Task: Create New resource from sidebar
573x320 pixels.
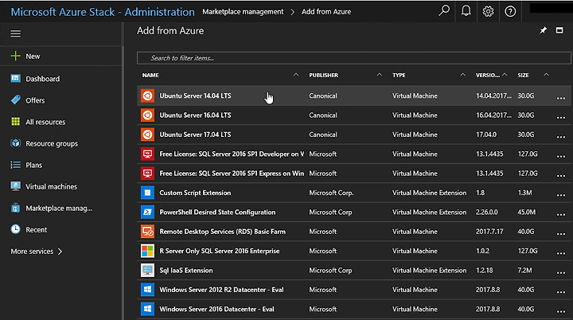Action: click(33, 57)
